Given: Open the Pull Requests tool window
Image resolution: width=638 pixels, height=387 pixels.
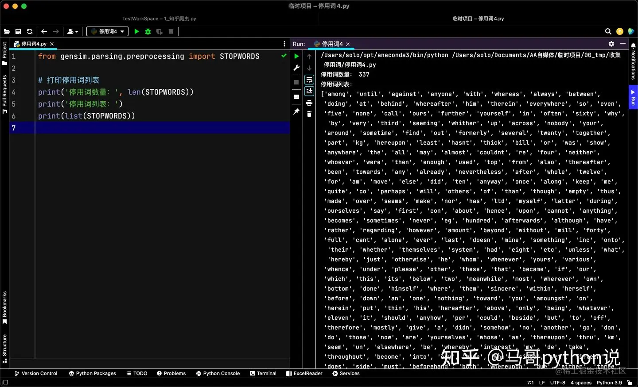Looking at the screenshot, I should [x=4, y=94].
